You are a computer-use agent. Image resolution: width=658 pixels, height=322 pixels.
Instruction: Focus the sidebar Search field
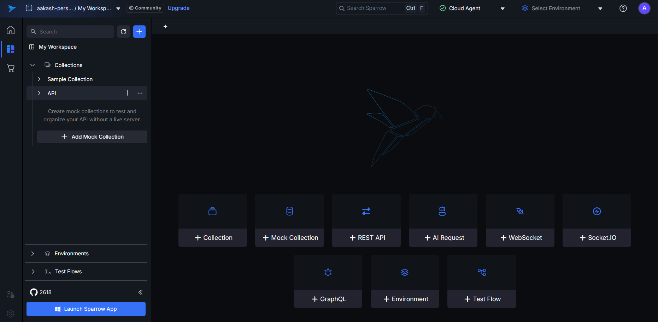pyautogui.click(x=70, y=32)
